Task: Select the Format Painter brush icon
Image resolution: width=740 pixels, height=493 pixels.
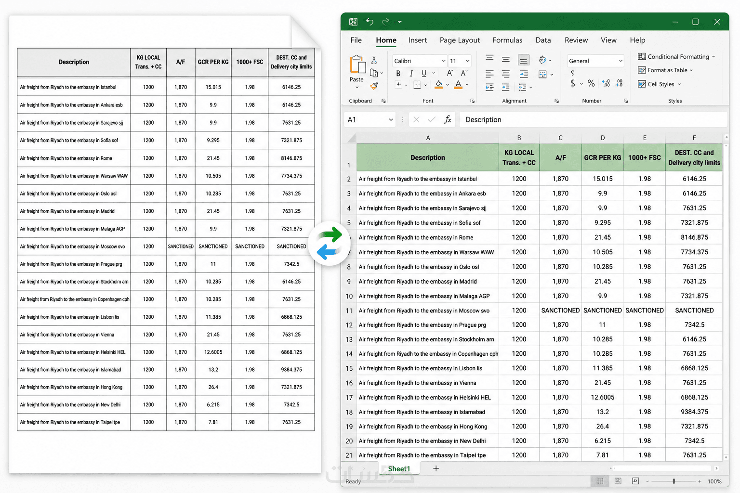Action: coord(374,86)
